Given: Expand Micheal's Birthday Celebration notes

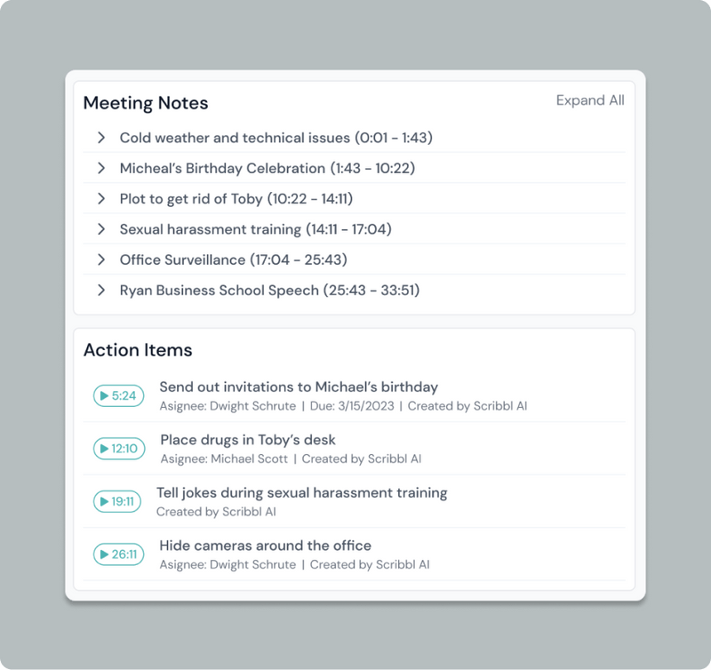Looking at the screenshot, I should pyautogui.click(x=101, y=168).
